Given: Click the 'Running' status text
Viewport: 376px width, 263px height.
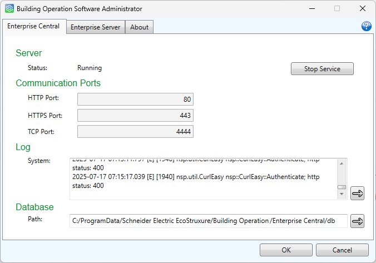Looking at the screenshot, I should [x=90, y=68].
